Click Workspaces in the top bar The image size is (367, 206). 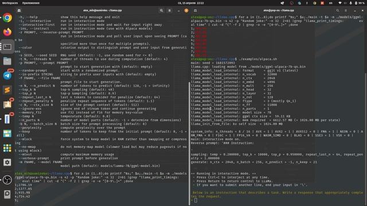point(10,3)
